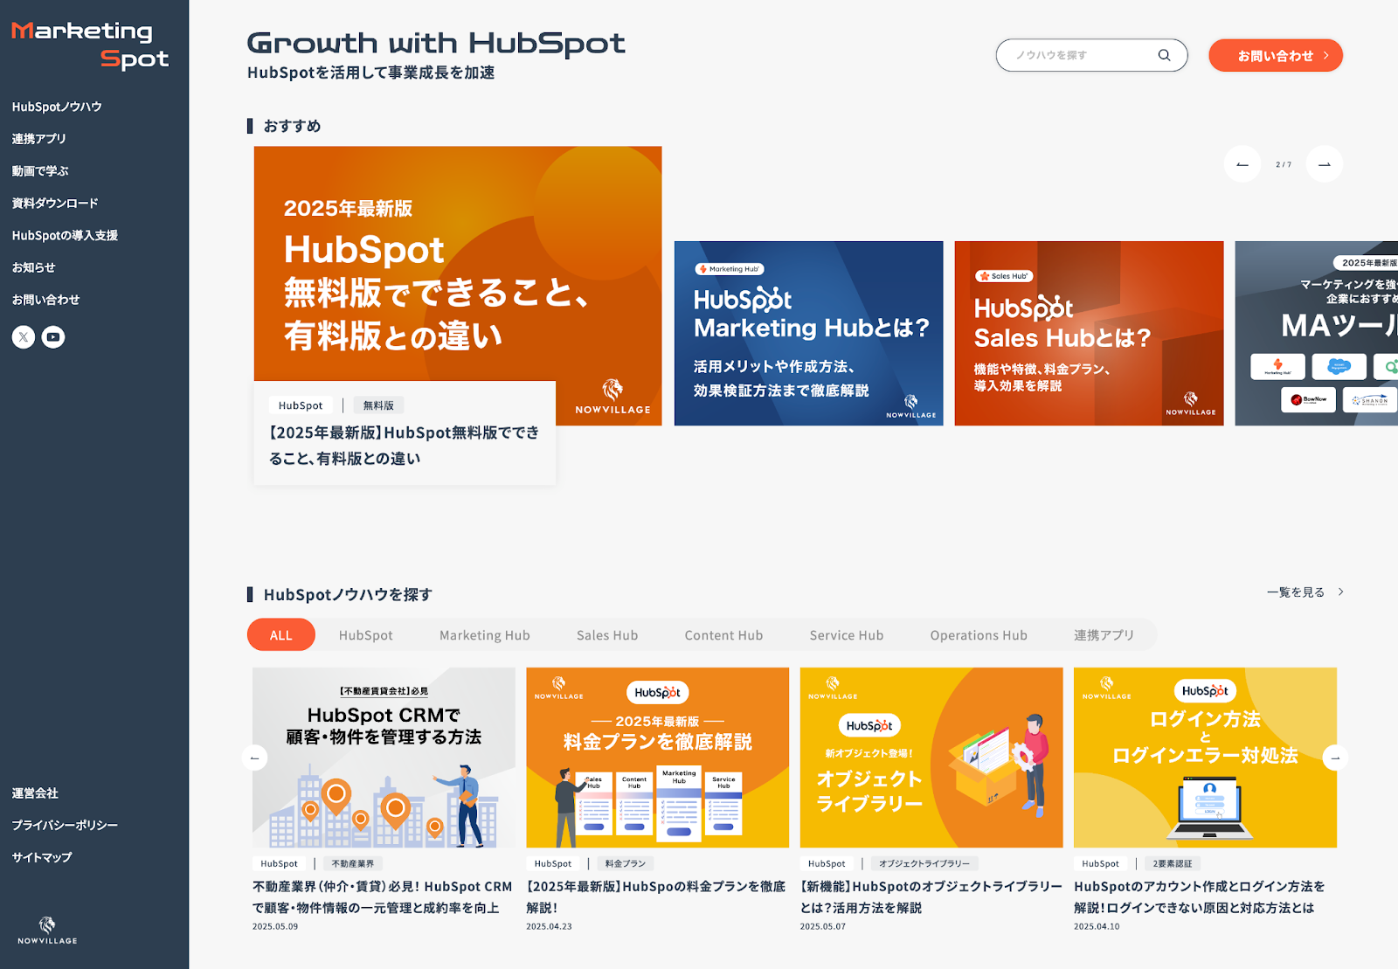Click the 無料版 tag on featured card
Image resolution: width=1398 pixels, height=969 pixels.
click(x=378, y=405)
